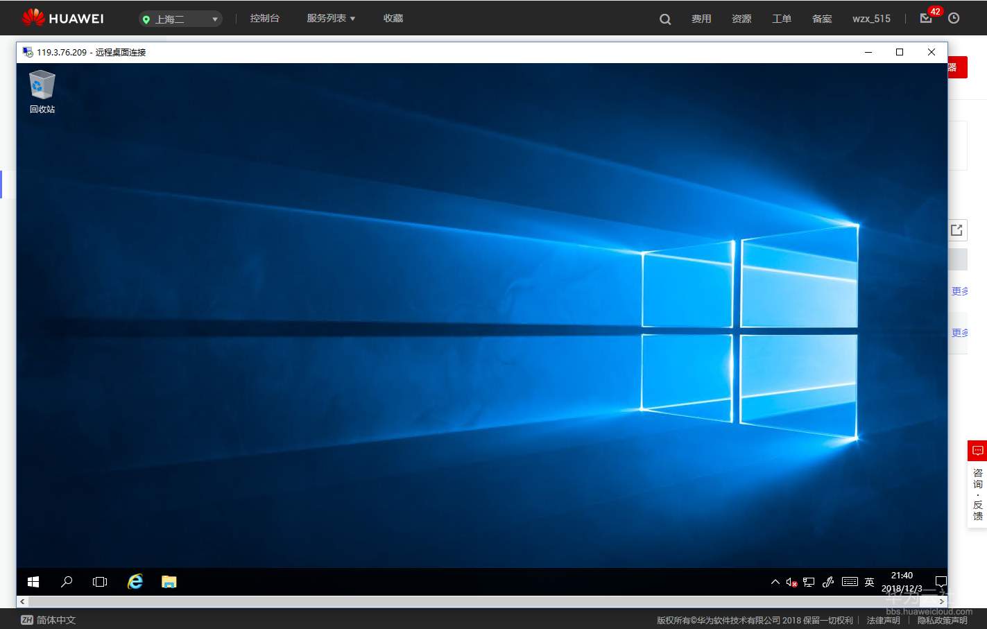
Task: Minimize the remote desktop connection window
Action: [868, 52]
